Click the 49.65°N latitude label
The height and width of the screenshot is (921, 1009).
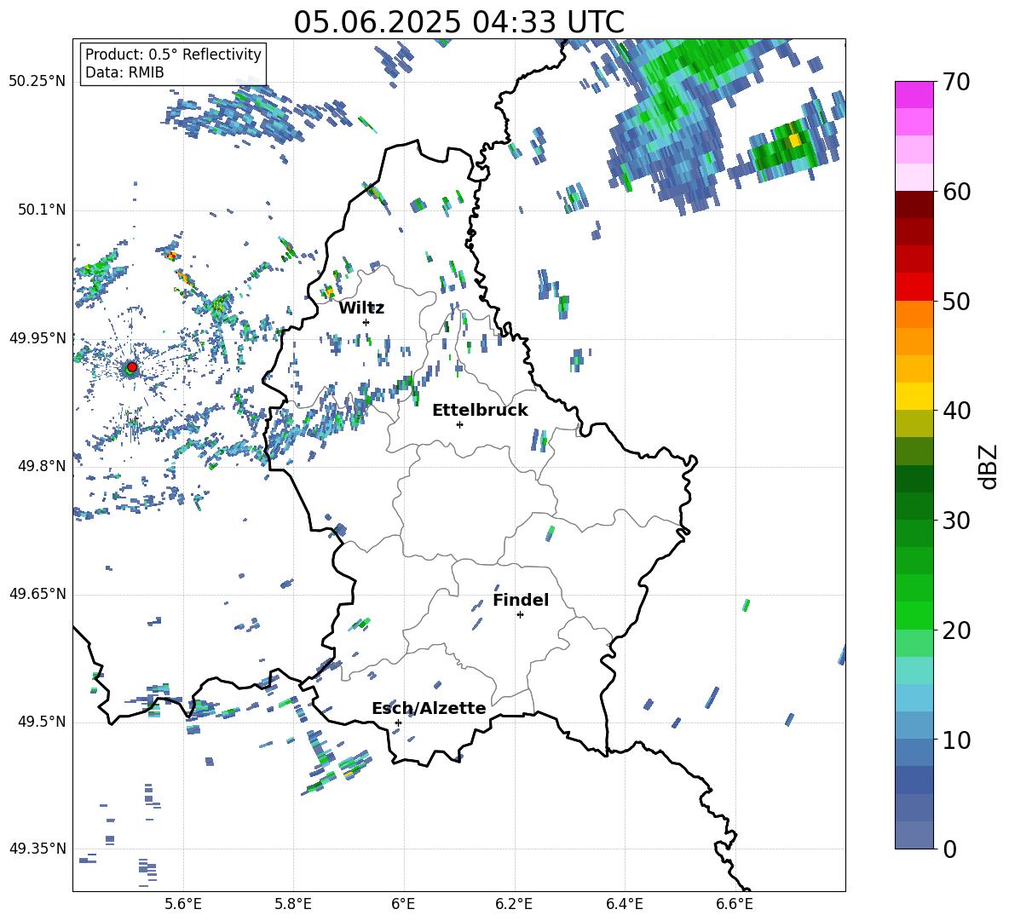(37, 594)
